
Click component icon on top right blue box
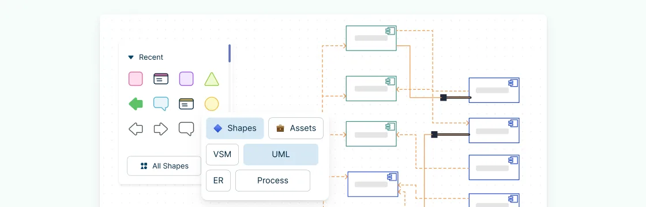tap(513, 83)
